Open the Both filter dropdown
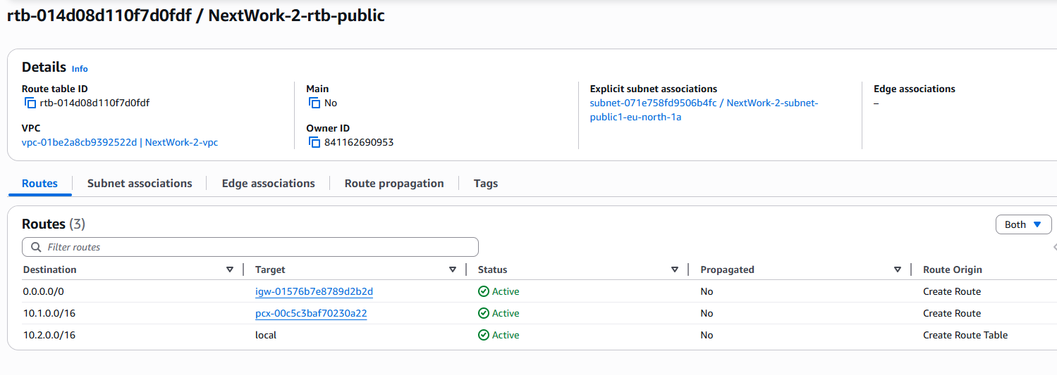The width and height of the screenshot is (1057, 375). 1023,224
